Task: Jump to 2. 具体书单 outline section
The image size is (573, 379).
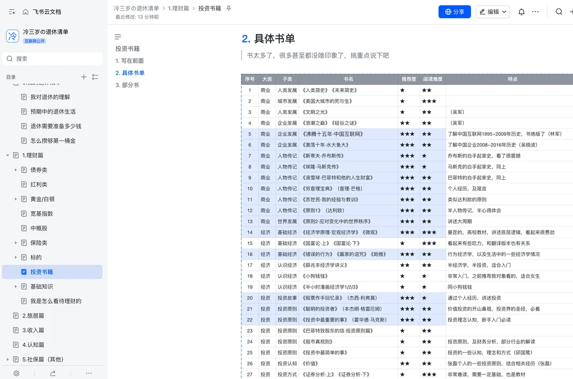Action: point(130,73)
